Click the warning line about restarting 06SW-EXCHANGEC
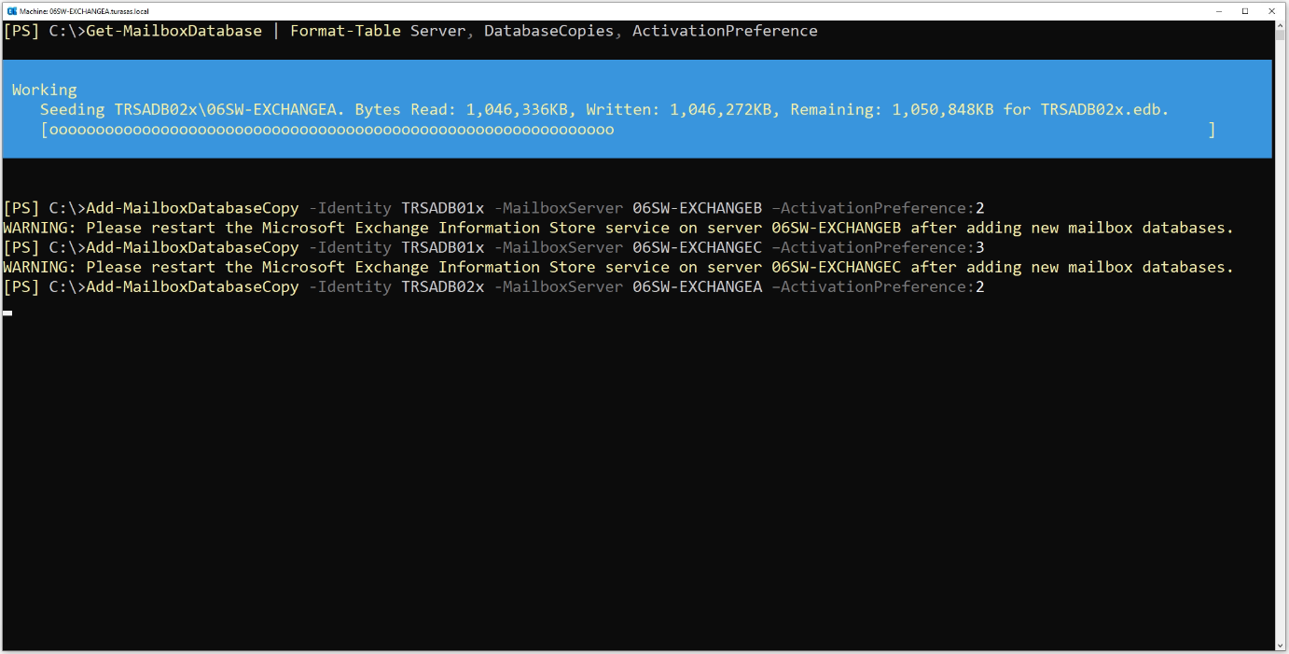1289x654 pixels. point(618,267)
